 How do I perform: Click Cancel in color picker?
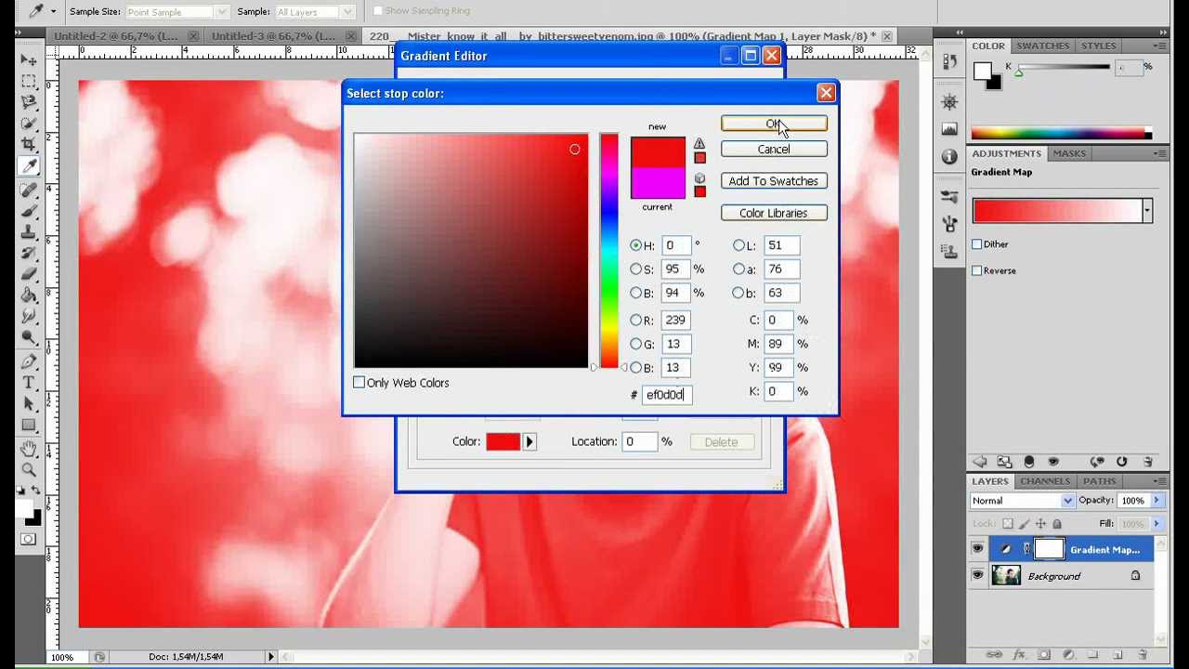[x=774, y=150]
